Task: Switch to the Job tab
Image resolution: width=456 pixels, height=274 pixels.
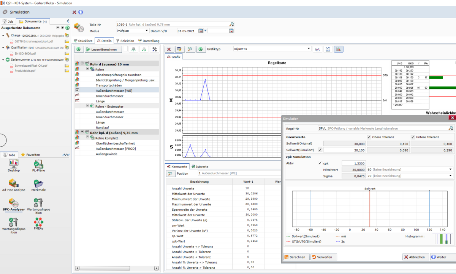Action: tap(8, 22)
